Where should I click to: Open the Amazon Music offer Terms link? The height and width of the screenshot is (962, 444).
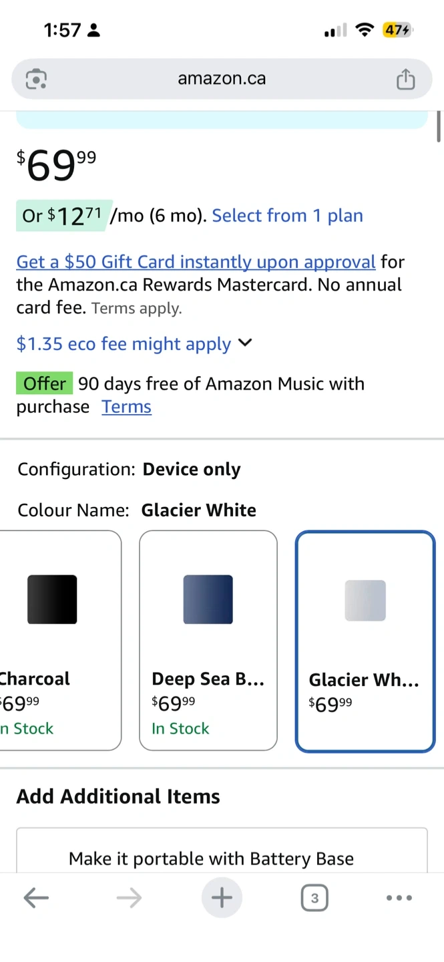(x=126, y=407)
